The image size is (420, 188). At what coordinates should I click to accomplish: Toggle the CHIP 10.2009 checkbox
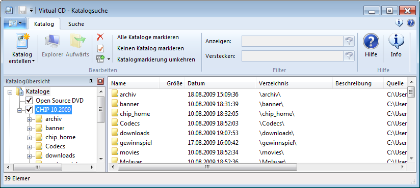click(x=29, y=110)
